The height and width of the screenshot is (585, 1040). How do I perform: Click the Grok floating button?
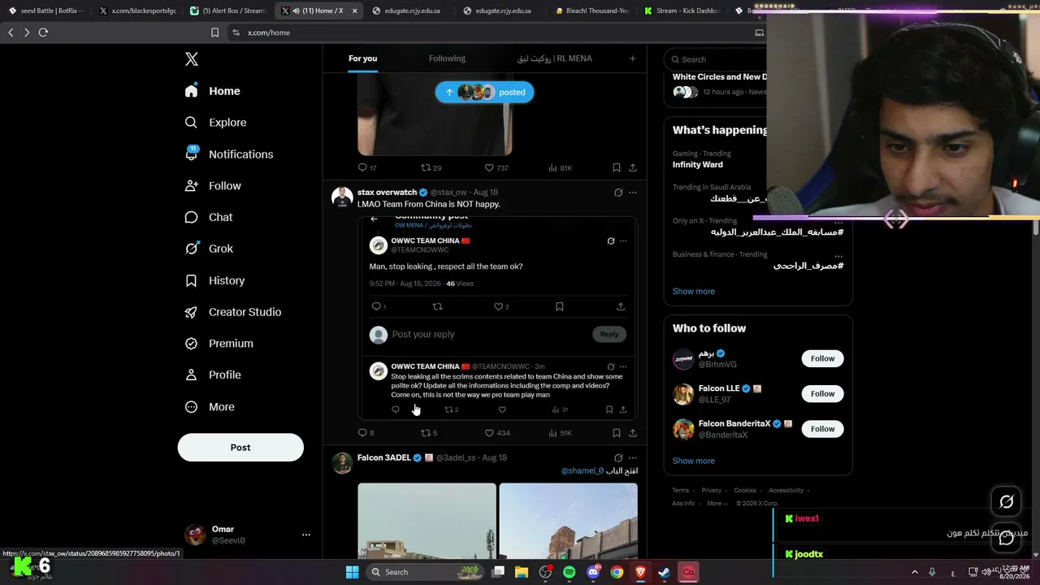coord(1006,502)
